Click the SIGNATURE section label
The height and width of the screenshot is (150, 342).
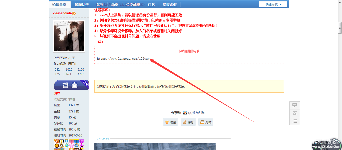tap(102, 138)
